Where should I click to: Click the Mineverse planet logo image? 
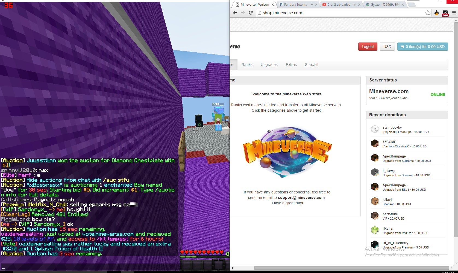(287, 151)
